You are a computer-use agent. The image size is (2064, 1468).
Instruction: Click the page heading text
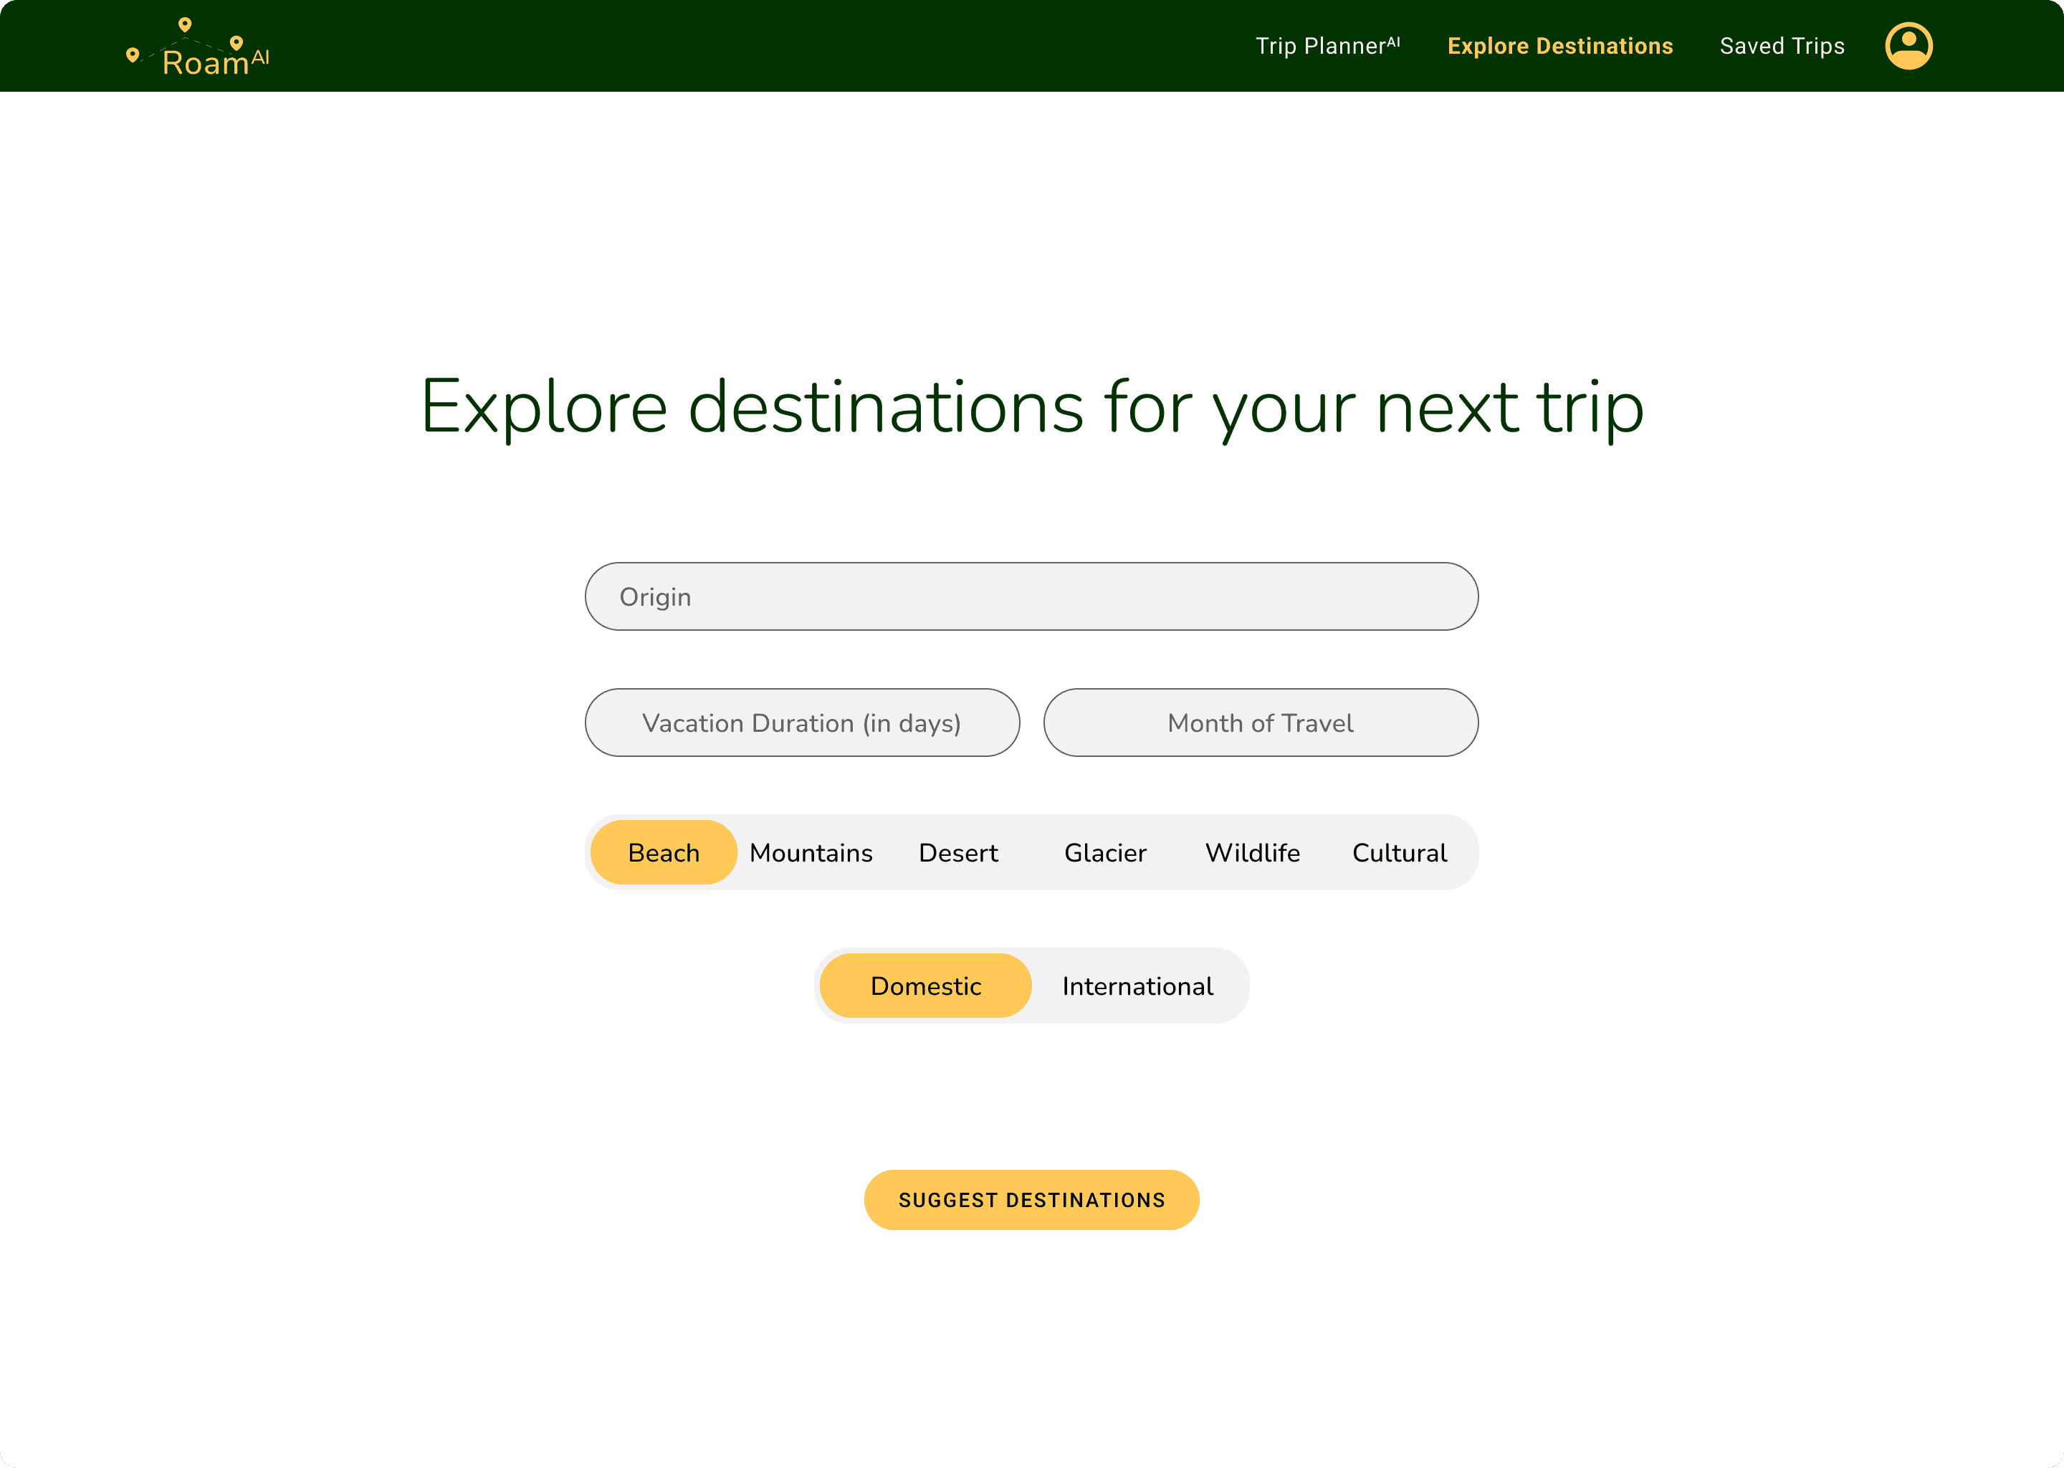click(1031, 408)
